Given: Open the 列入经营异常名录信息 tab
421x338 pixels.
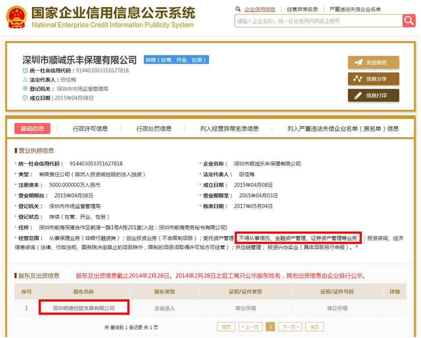Looking at the screenshot, I should tap(229, 129).
